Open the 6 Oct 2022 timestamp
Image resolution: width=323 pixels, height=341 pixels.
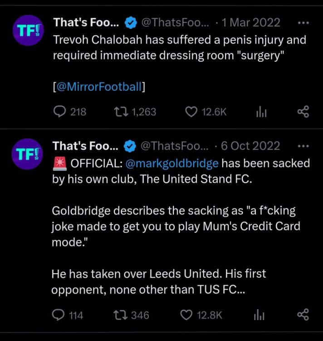tap(250, 145)
